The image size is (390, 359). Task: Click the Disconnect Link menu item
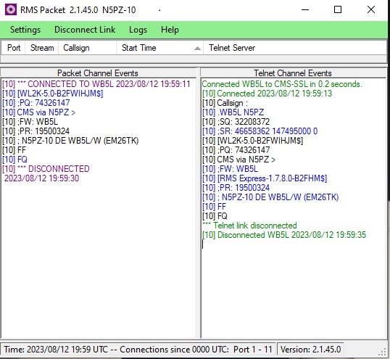click(x=85, y=30)
